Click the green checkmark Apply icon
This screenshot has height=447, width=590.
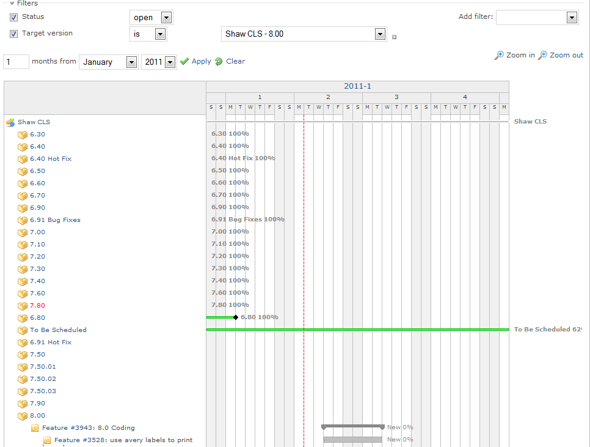click(184, 61)
